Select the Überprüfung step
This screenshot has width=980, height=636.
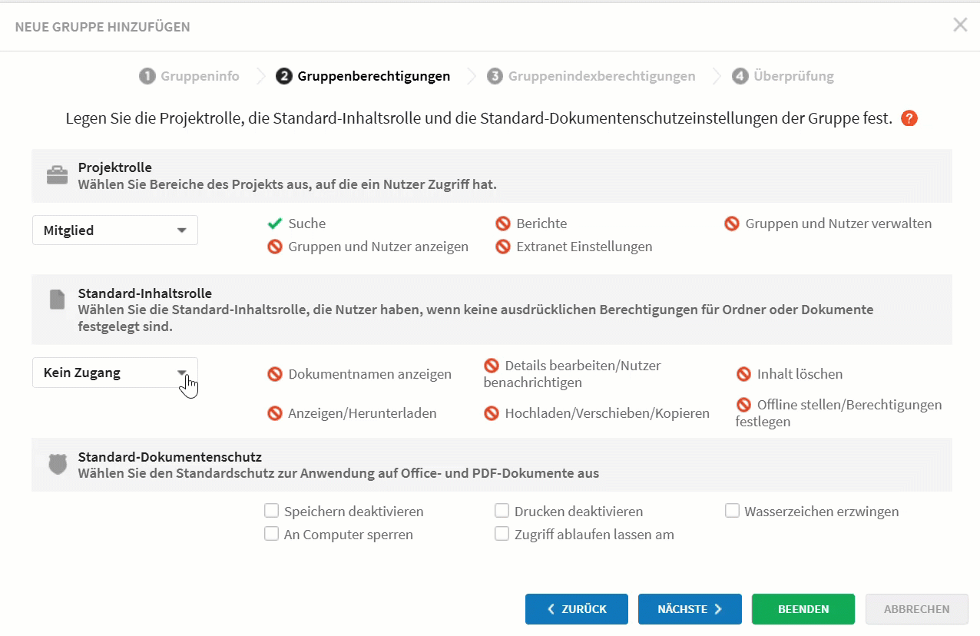click(783, 76)
